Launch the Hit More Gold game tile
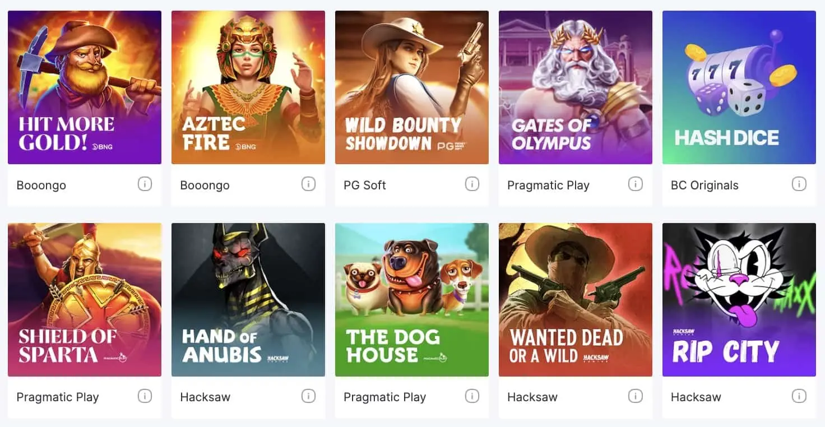The height and width of the screenshot is (427, 825). (85, 87)
